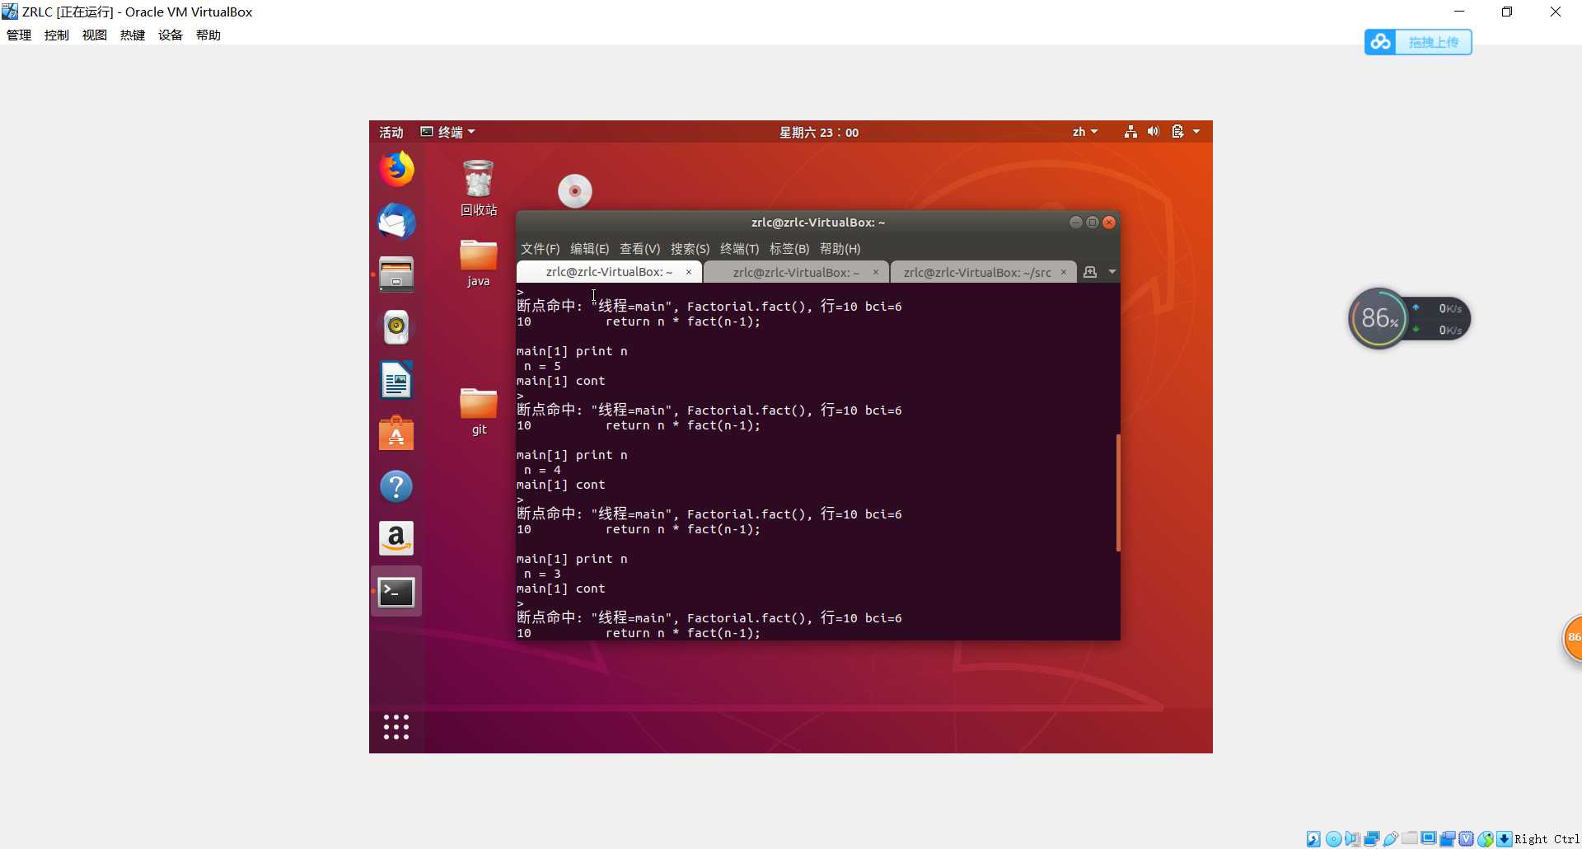The height and width of the screenshot is (849, 1582).
Task: Select the git folder on desktop
Action: [479, 411]
